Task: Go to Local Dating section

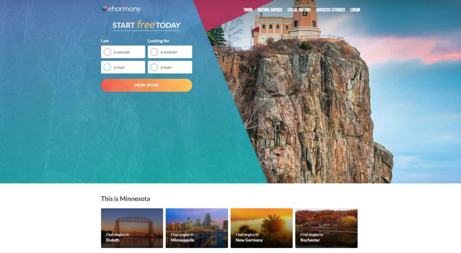Action: click(x=299, y=10)
